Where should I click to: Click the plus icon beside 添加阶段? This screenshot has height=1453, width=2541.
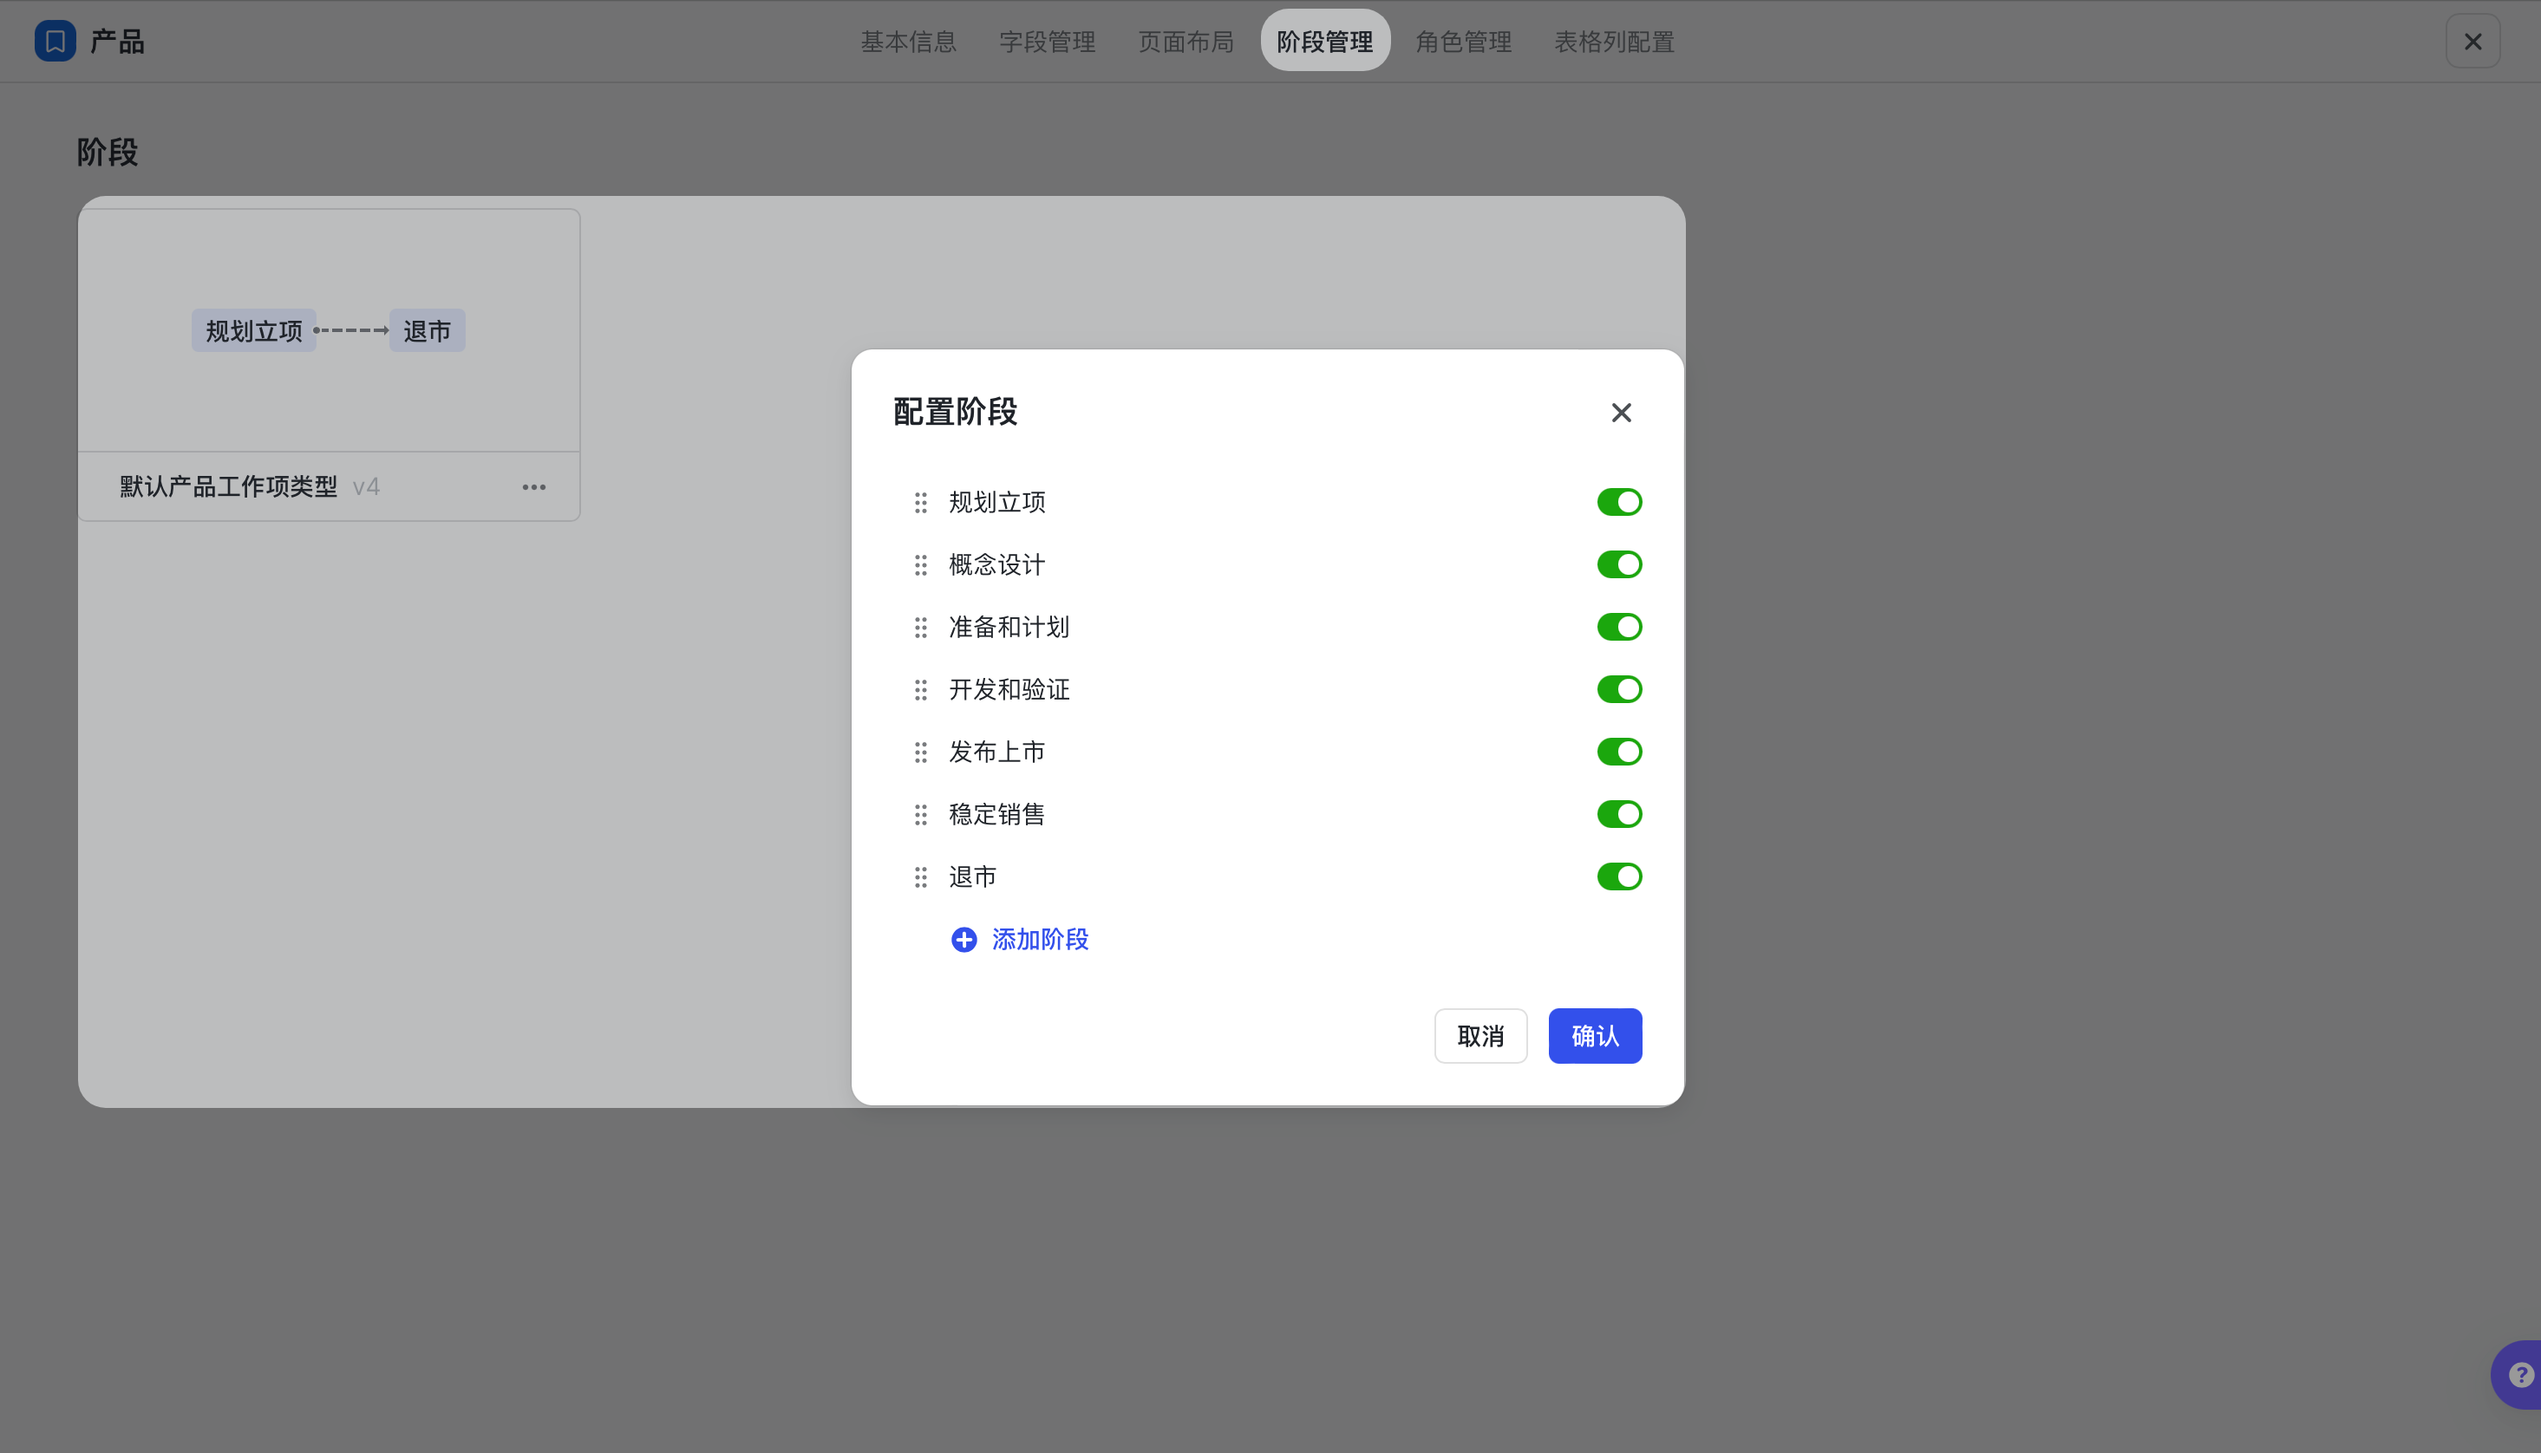click(x=963, y=939)
